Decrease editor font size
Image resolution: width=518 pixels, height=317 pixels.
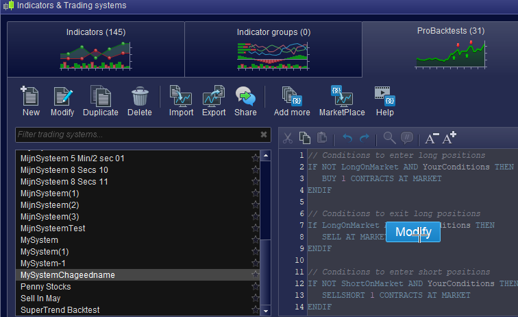pos(432,138)
